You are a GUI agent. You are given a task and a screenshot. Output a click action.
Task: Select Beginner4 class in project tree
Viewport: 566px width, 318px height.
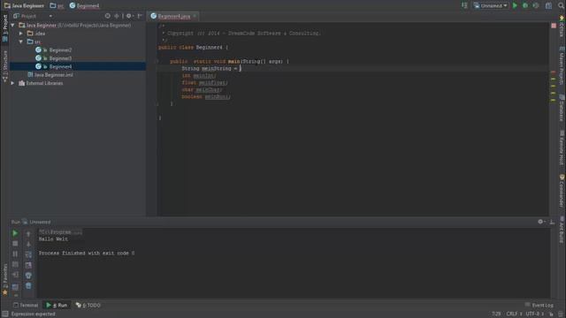(x=54, y=66)
